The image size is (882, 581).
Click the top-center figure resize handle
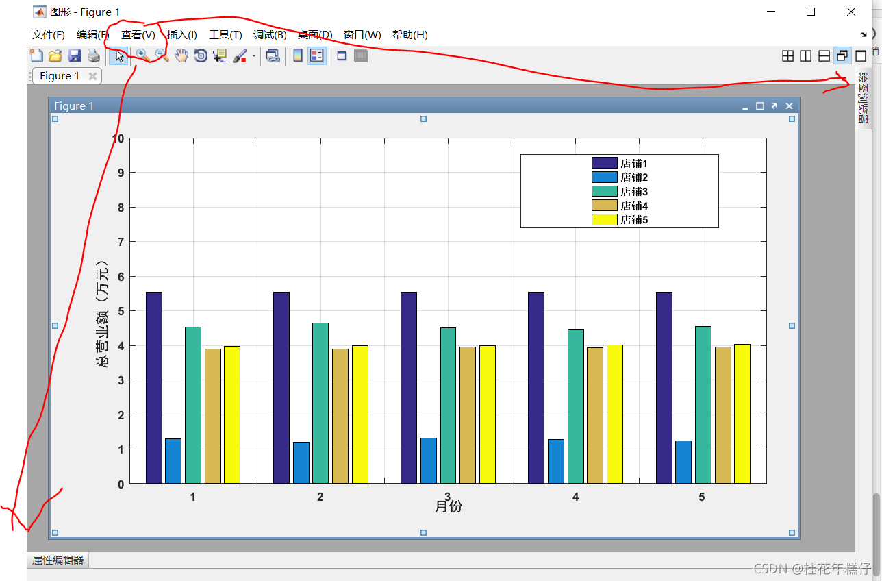tap(423, 119)
